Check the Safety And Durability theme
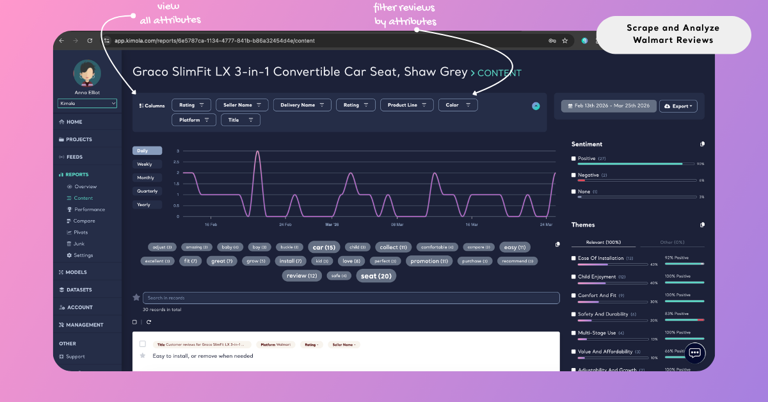 click(573, 314)
